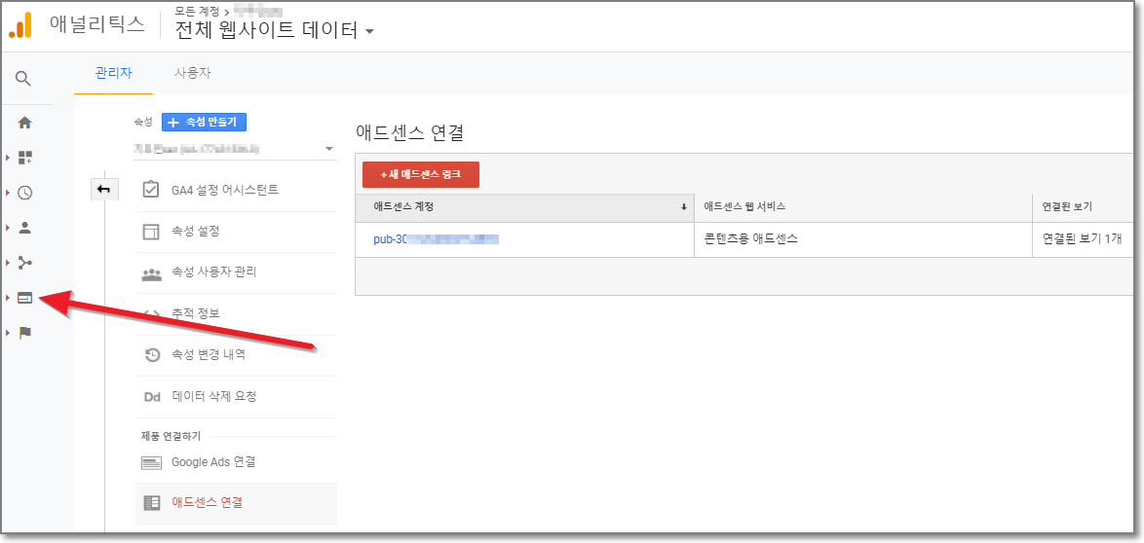Click 제품 연결하기 section label
This screenshot has height=543, width=1144.
(x=171, y=436)
